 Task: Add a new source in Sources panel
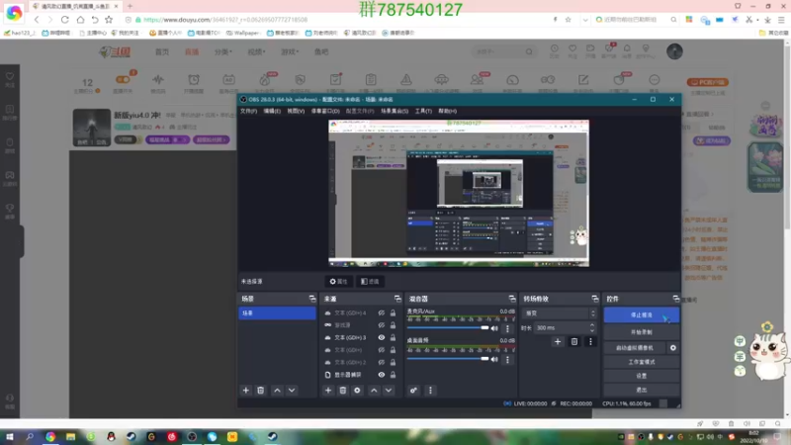click(x=328, y=390)
